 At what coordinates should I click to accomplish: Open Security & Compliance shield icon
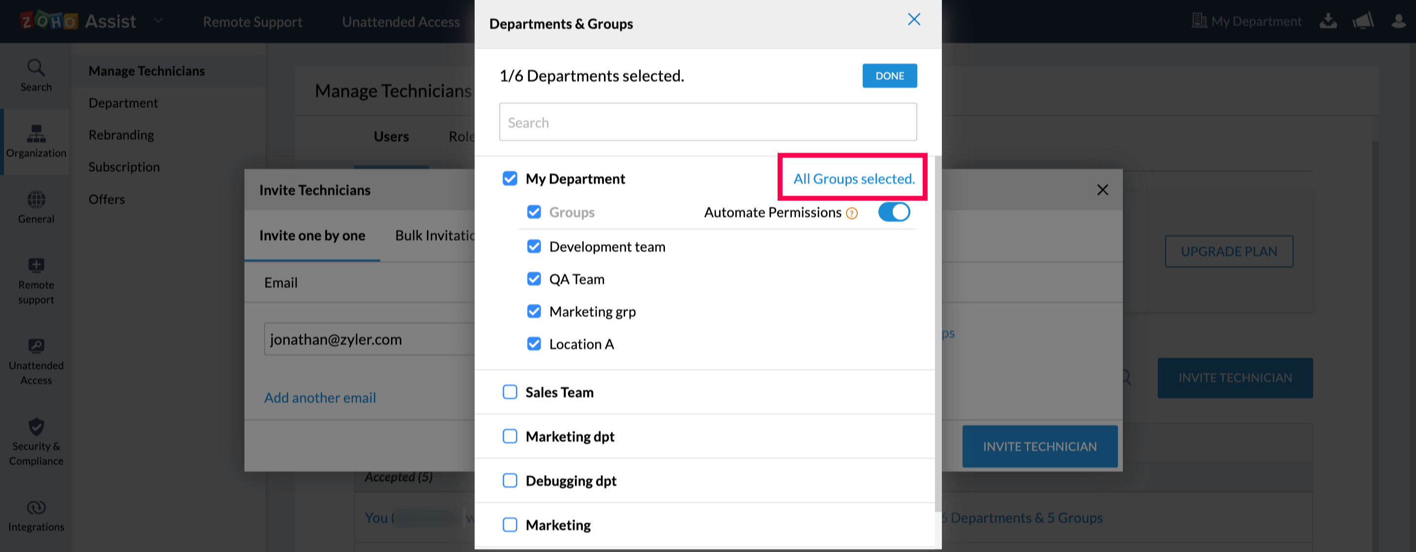[x=36, y=427]
